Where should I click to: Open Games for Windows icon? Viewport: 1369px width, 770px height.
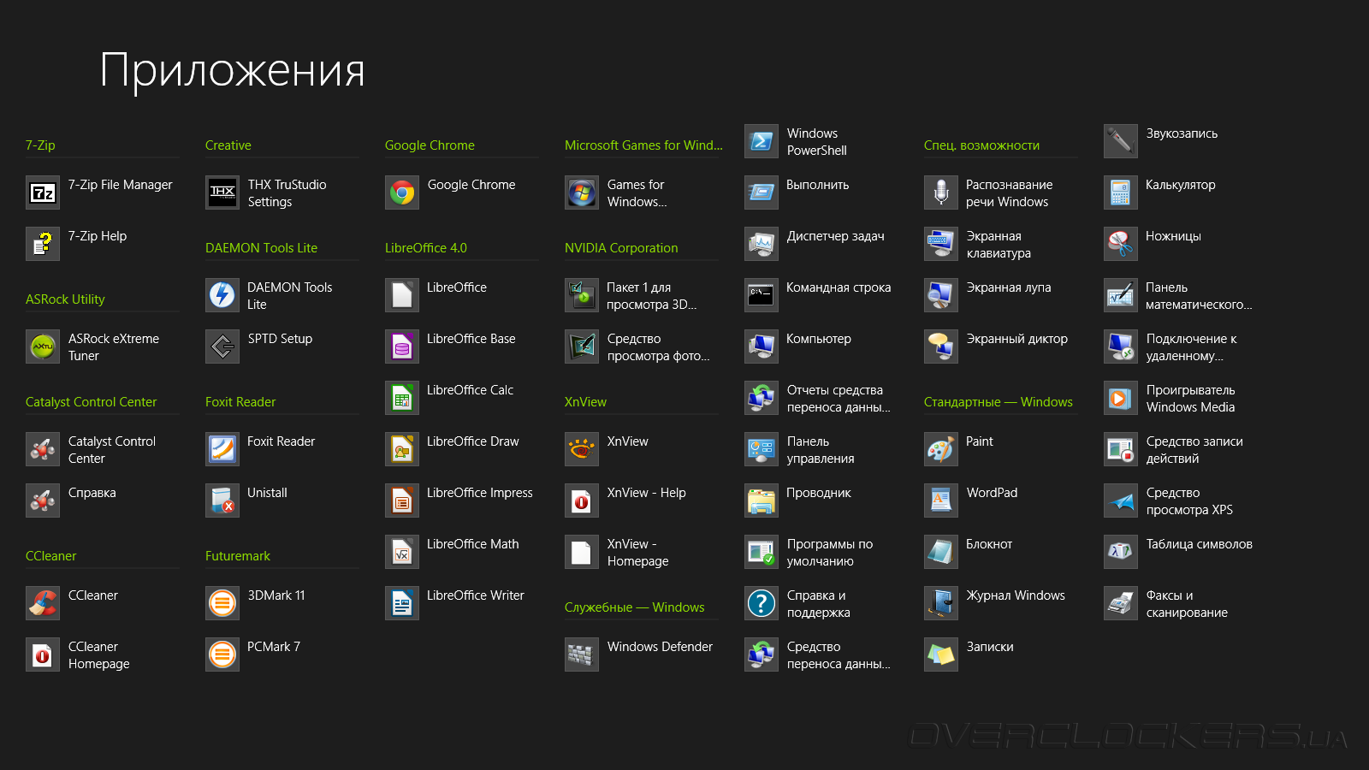tap(582, 192)
